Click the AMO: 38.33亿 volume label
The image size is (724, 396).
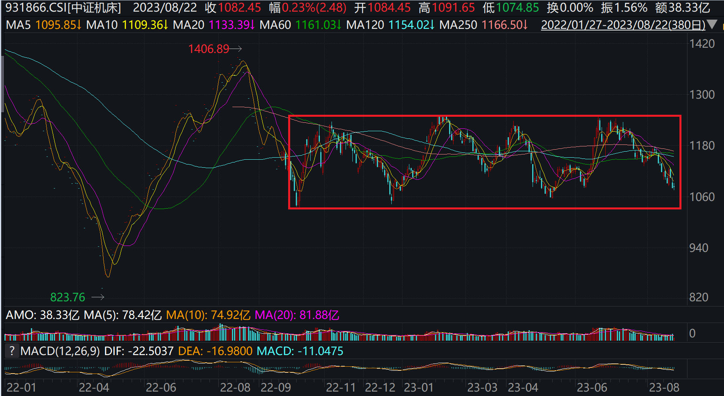click(x=43, y=315)
